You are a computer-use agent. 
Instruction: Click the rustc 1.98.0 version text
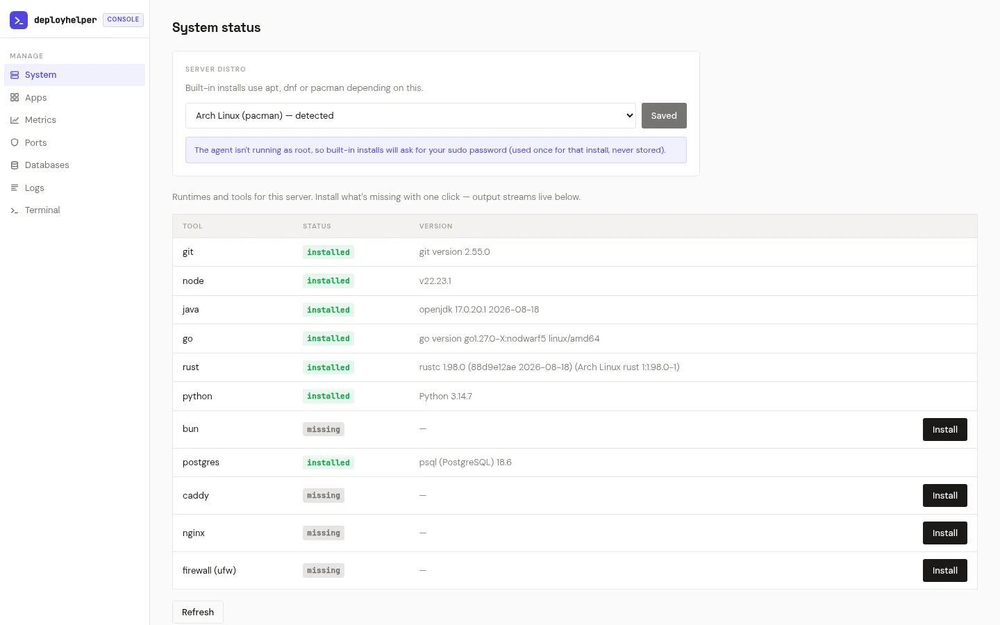pyautogui.click(x=549, y=367)
